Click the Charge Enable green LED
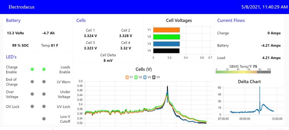 coord(32,69)
